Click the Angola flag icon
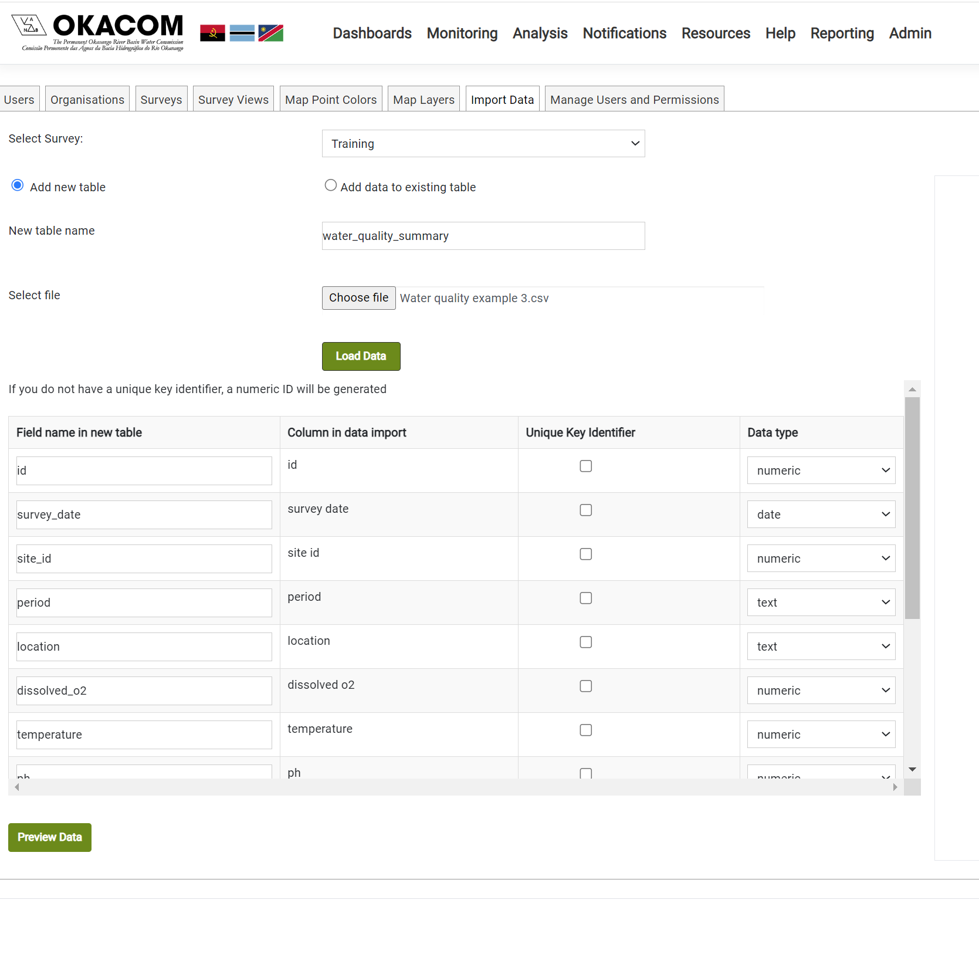 (x=212, y=33)
